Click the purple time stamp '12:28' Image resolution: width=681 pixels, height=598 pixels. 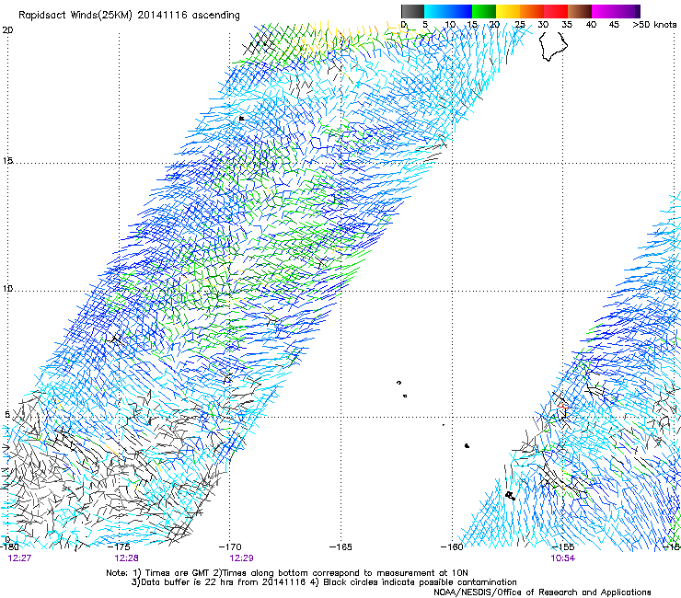coord(126,558)
